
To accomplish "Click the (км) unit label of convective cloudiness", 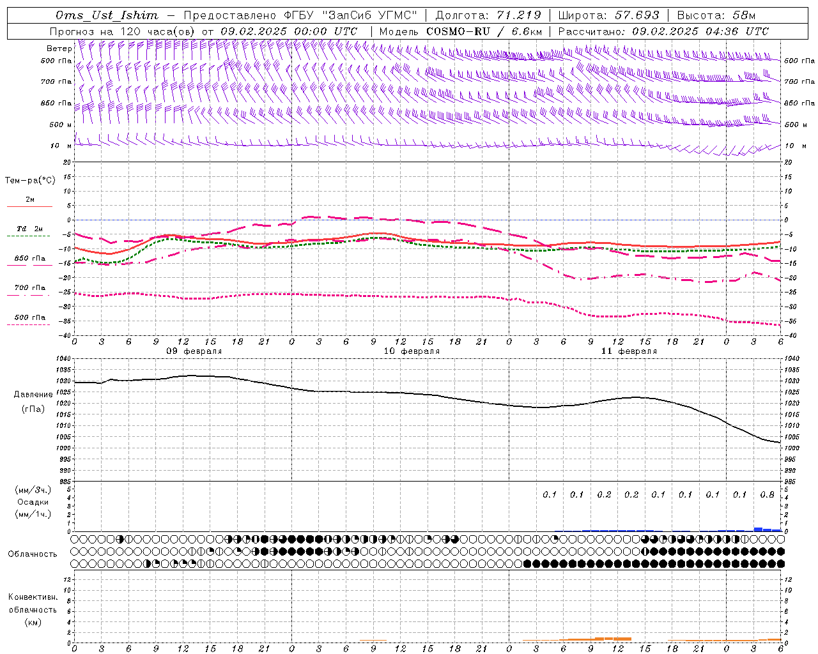I will 33,622.
